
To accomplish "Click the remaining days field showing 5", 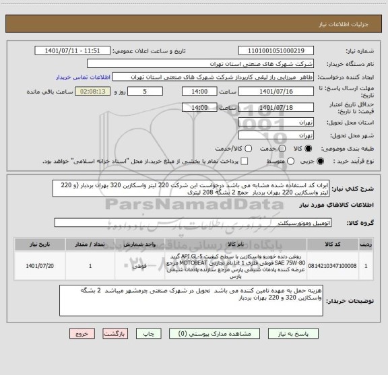I will click(145, 92).
